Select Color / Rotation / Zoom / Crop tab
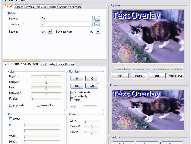Screen dimensions: 191x144 pos(21,64)
